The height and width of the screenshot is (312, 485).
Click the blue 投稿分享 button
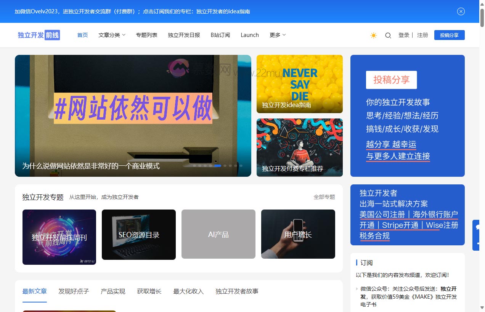pyautogui.click(x=449, y=35)
